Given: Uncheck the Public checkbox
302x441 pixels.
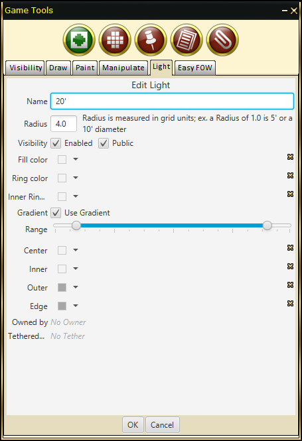Looking at the screenshot, I should click(x=104, y=143).
